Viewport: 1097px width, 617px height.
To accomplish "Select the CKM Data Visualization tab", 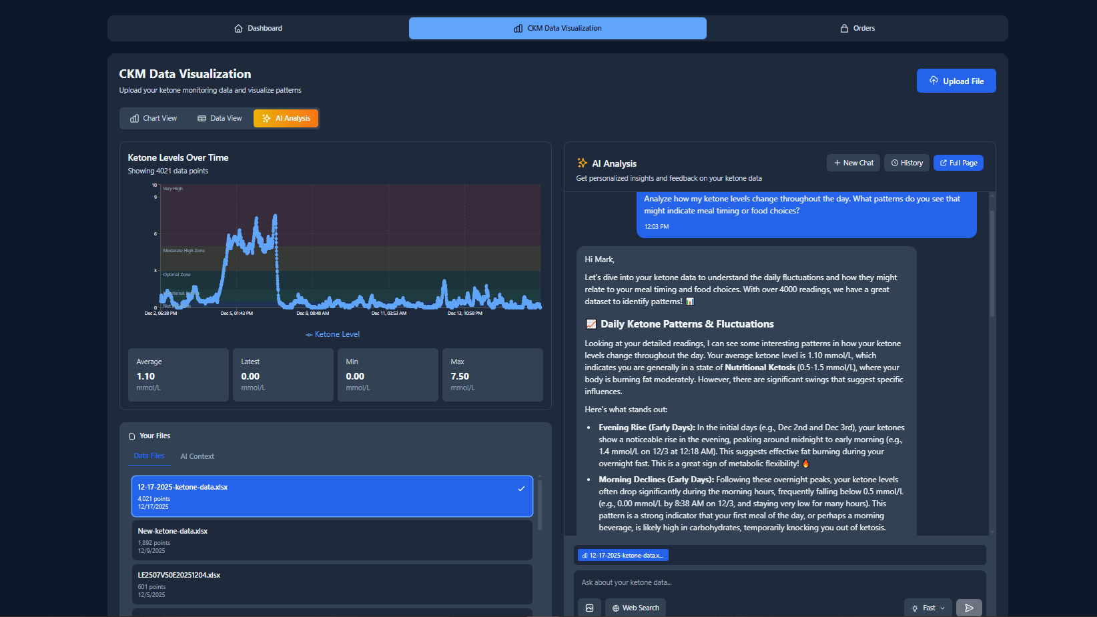I will (x=557, y=28).
